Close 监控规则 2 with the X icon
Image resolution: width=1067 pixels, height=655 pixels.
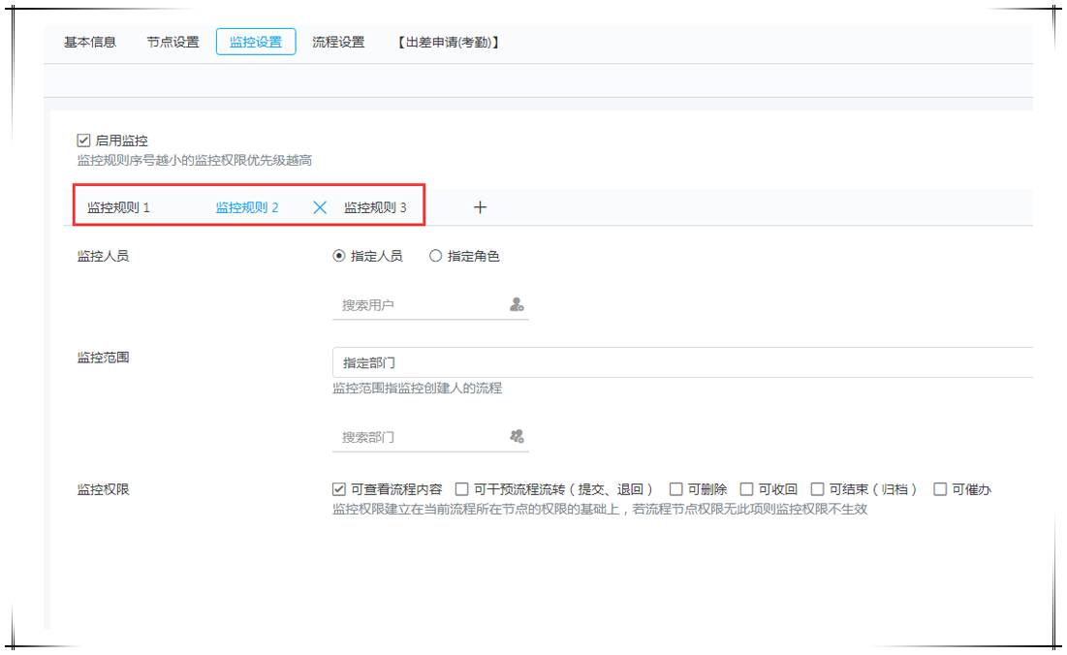[320, 207]
